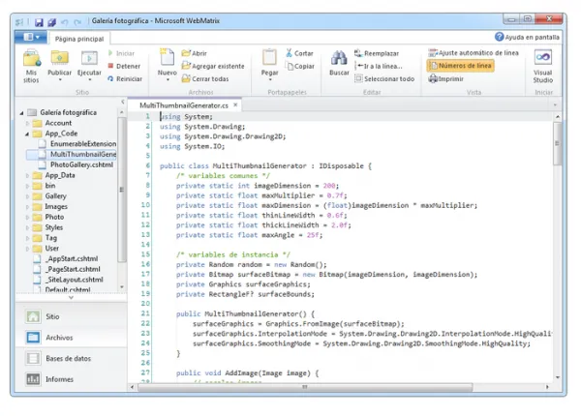Click code line 6 class declaration
This screenshot has width=581, height=416.
coord(265,166)
